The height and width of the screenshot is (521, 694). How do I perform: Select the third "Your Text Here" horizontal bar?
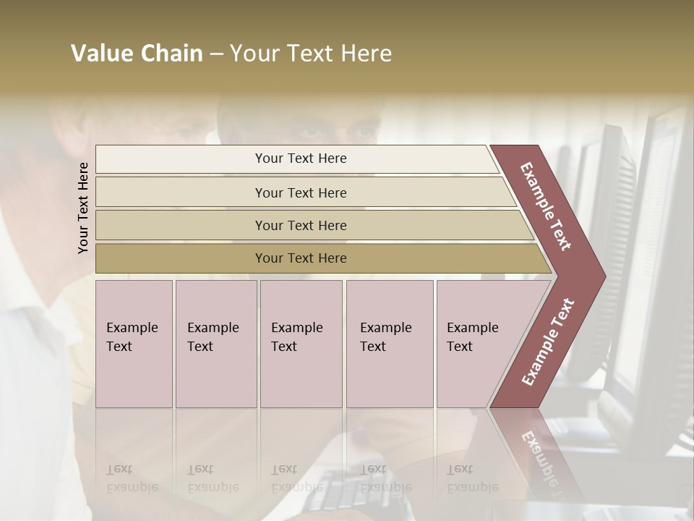coord(314,225)
